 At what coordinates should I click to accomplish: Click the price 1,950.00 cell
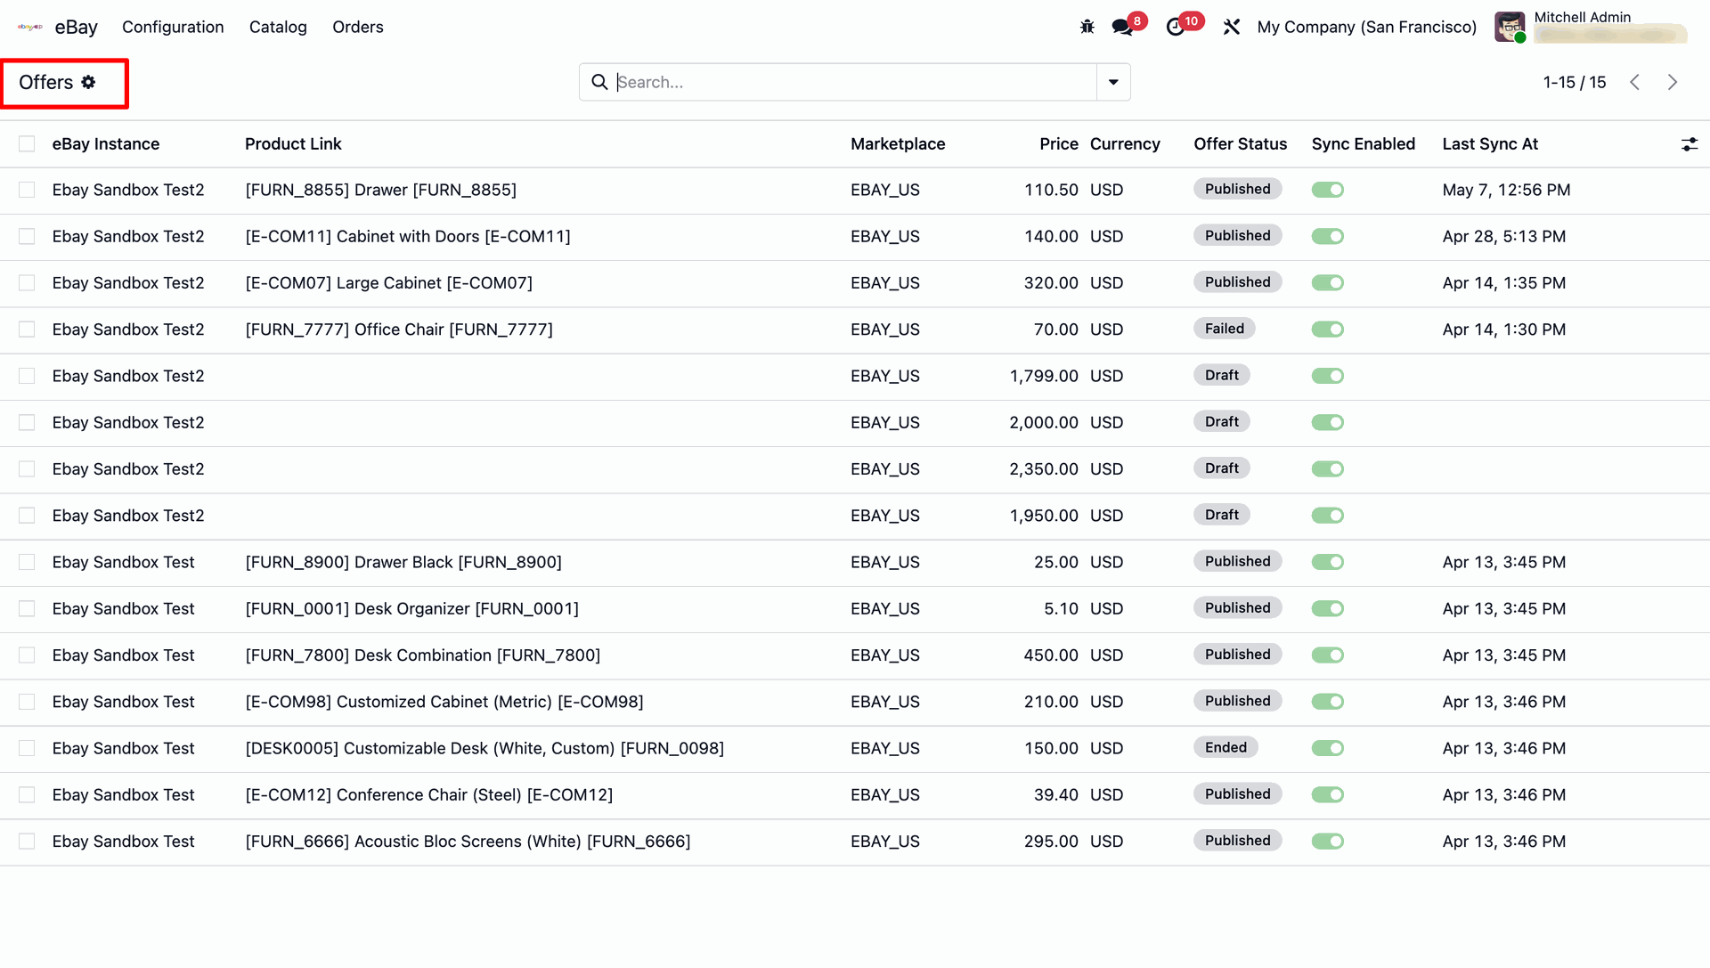point(1043,516)
